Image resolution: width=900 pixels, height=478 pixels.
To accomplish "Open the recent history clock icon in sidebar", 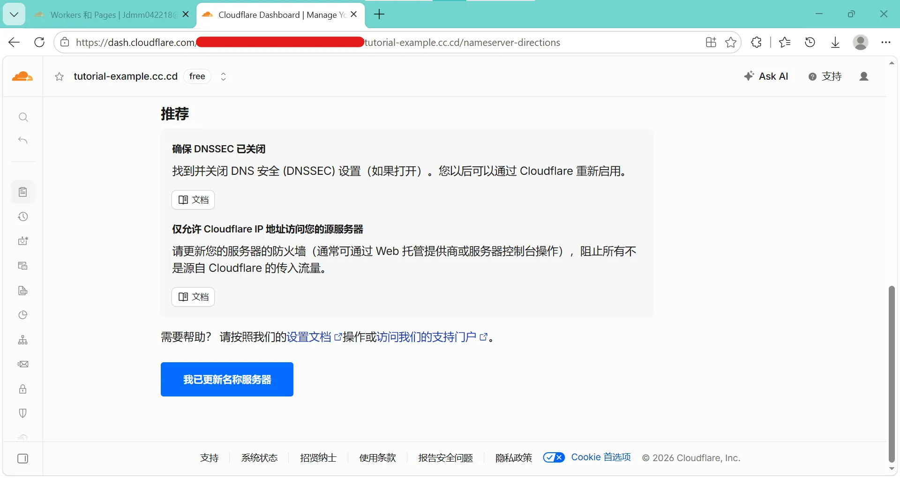I will [x=23, y=217].
